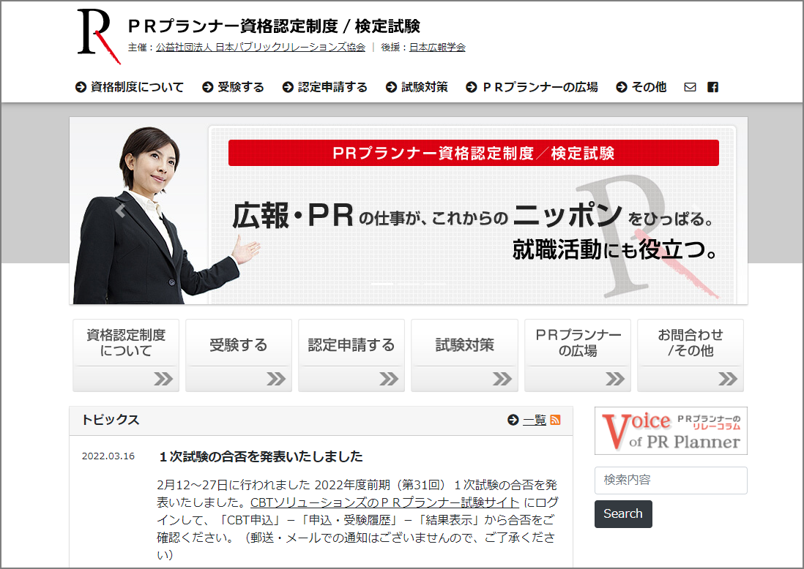Click double chevron on PRプランナーの広場 card
Viewport: 804px width, 569px height.
click(x=615, y=379)
